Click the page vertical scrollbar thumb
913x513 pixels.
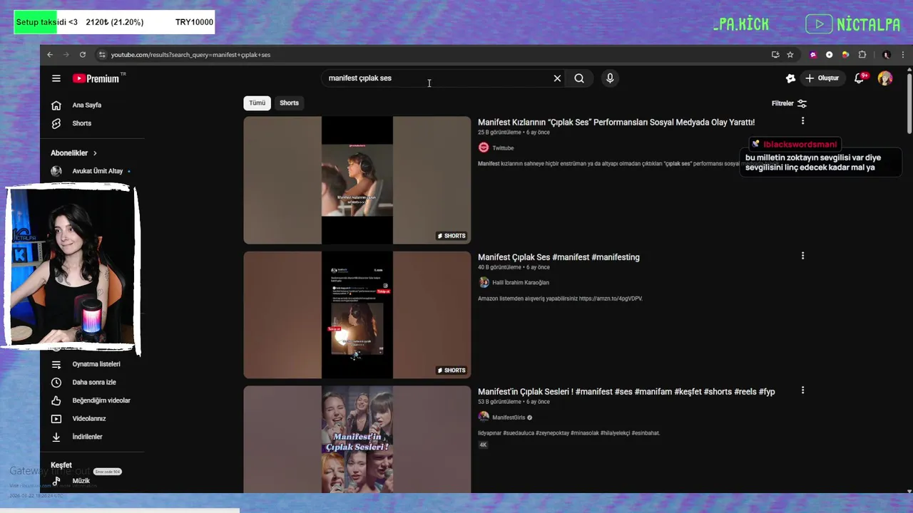pyautogui.click(x=909, y=103)
